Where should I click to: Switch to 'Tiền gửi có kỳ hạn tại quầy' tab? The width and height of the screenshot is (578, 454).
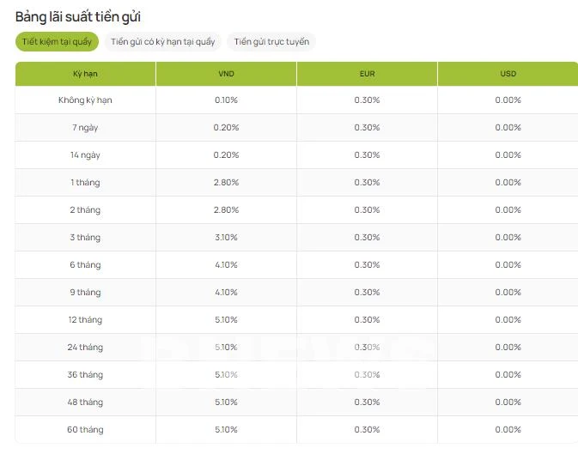163,42
